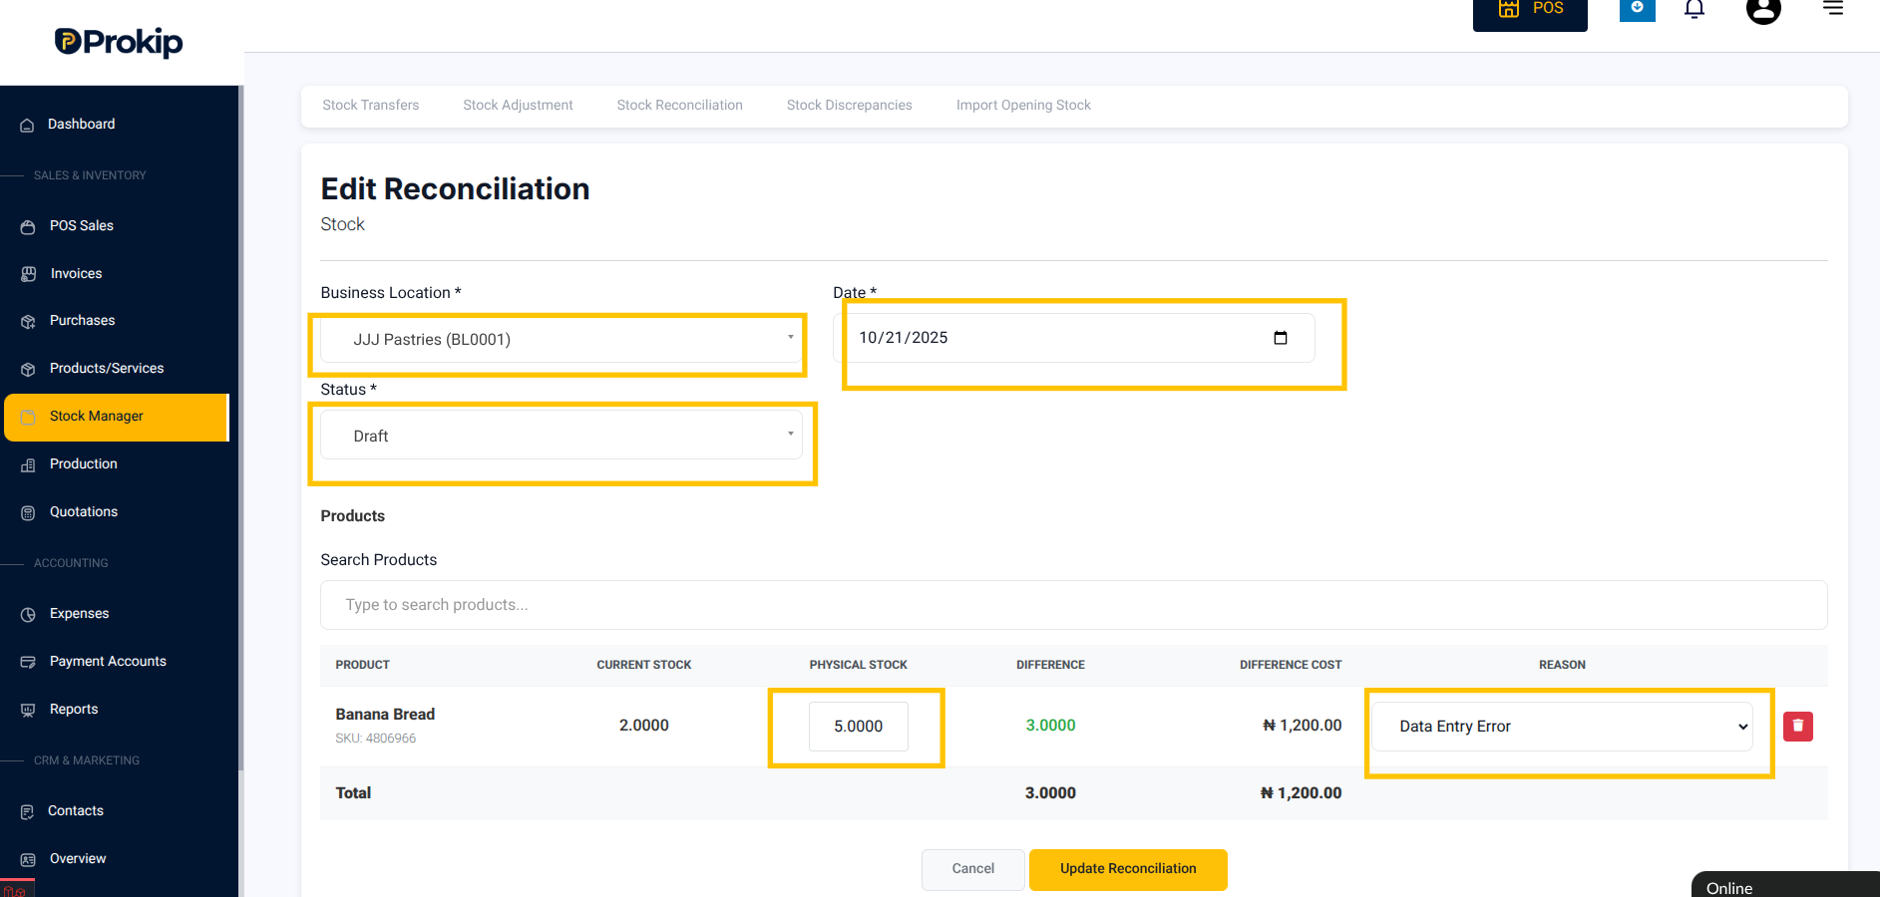Delete the Banana Bread row with the trash icon

pyautogui.click(x=1797, y=727)
